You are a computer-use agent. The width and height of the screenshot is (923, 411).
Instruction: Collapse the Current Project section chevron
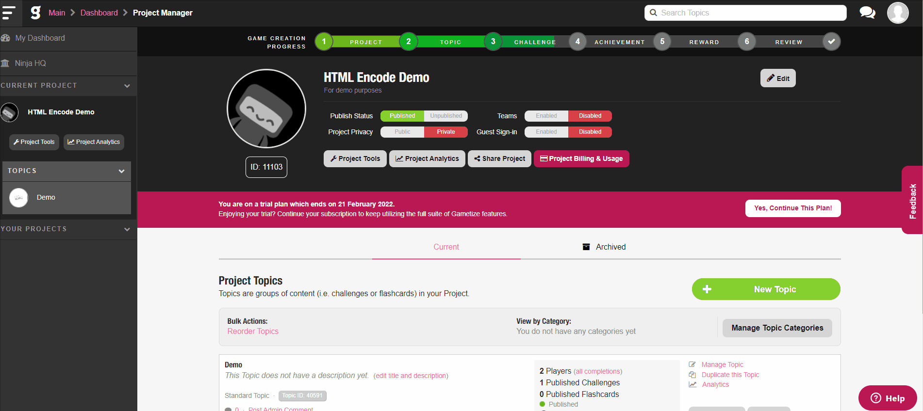127,86
